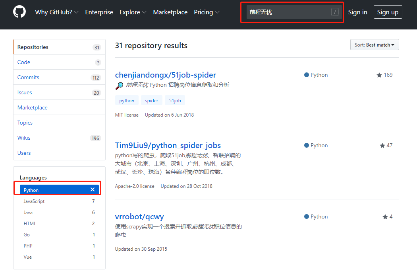Click the slash shortcut icon in search box
417x273 pixels.
(335, 12)
